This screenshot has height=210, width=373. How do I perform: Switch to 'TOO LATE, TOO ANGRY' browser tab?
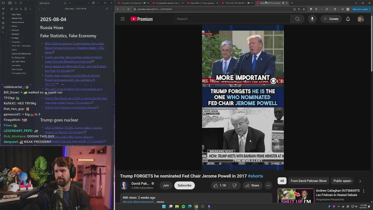237,3
